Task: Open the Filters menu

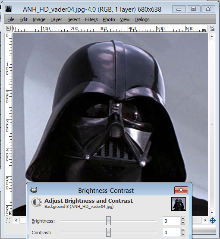Action: pyautogui.click(x=91, y=19)
